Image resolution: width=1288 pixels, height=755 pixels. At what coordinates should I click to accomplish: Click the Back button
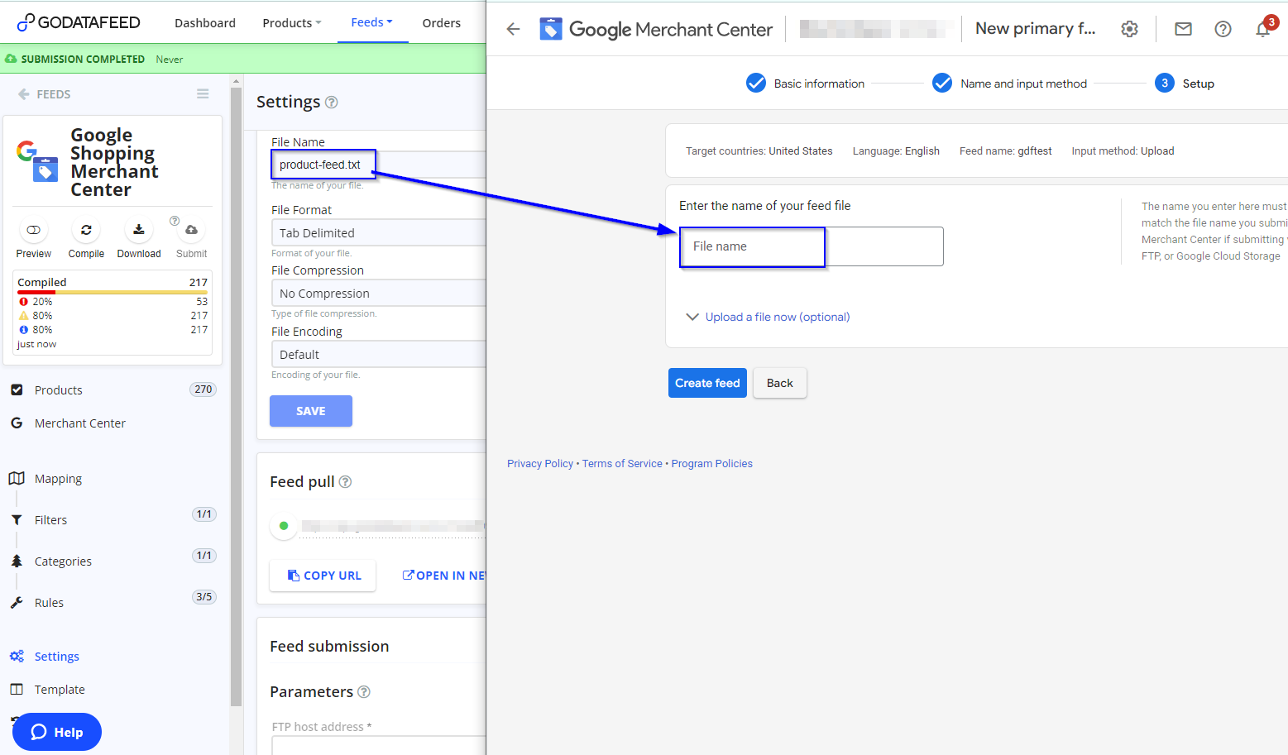point(780,383)
